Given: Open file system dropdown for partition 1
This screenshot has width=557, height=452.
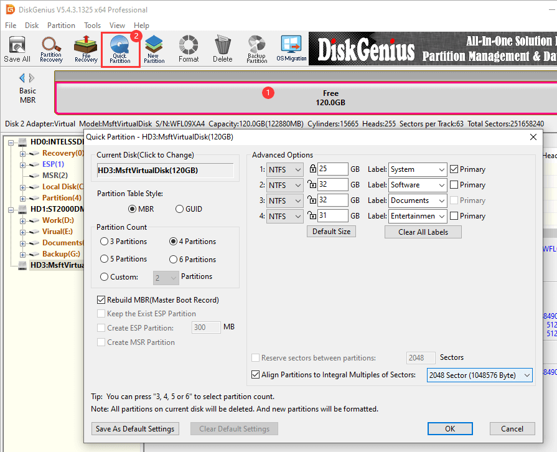Looking at the screenshot, I should pos(284,169).
